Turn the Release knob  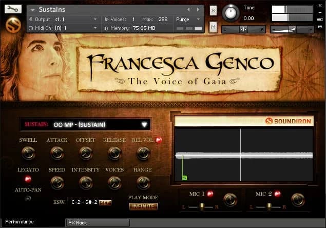pyautogui.click(x=114, y=153)
